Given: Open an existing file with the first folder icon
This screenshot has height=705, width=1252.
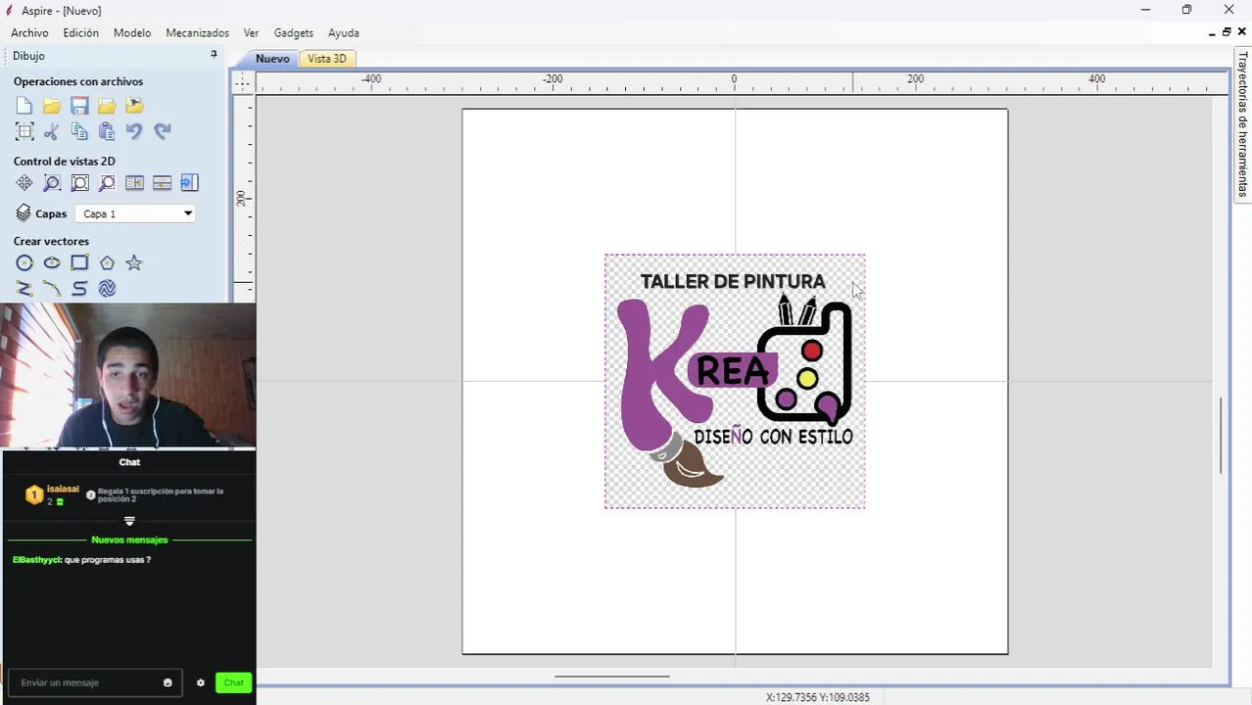Looking at the screenshot, I should pos(52,106).
